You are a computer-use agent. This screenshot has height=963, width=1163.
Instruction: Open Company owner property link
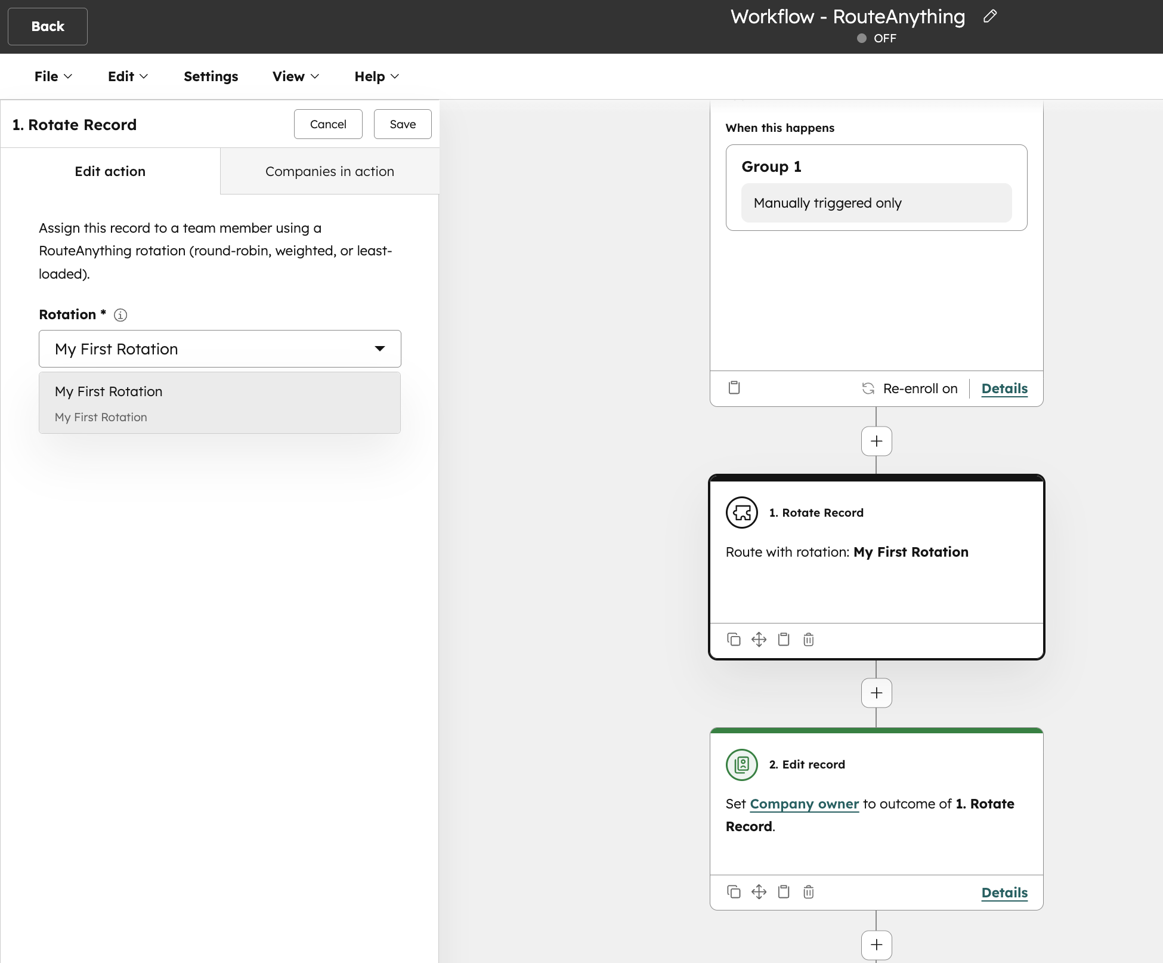[x=804, y=804]
